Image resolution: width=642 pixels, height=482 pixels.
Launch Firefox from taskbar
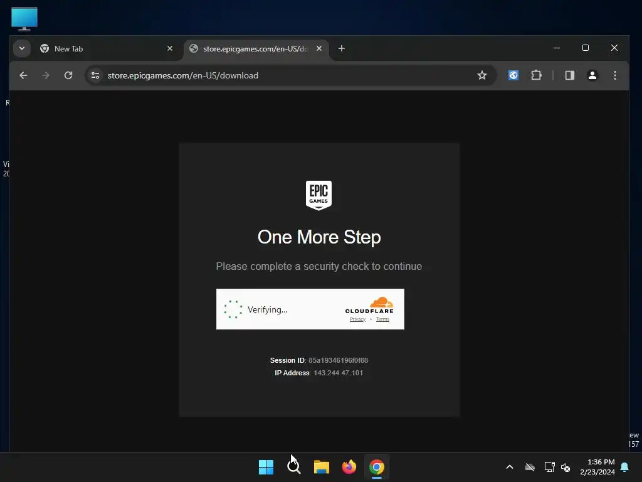tap(349, 467)
